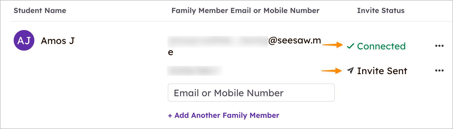The width and height of the screenshot is (453, 129).
Task: Click the student name Amos J
Action: click(58, 41)
